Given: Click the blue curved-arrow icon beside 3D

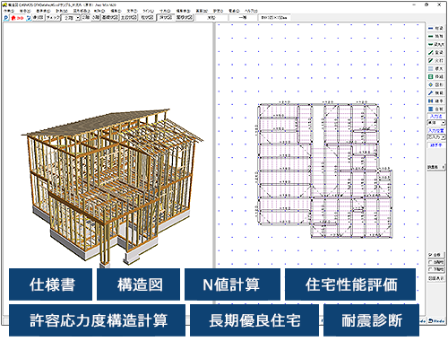Looking at the screenshot, I should point(29,18).
